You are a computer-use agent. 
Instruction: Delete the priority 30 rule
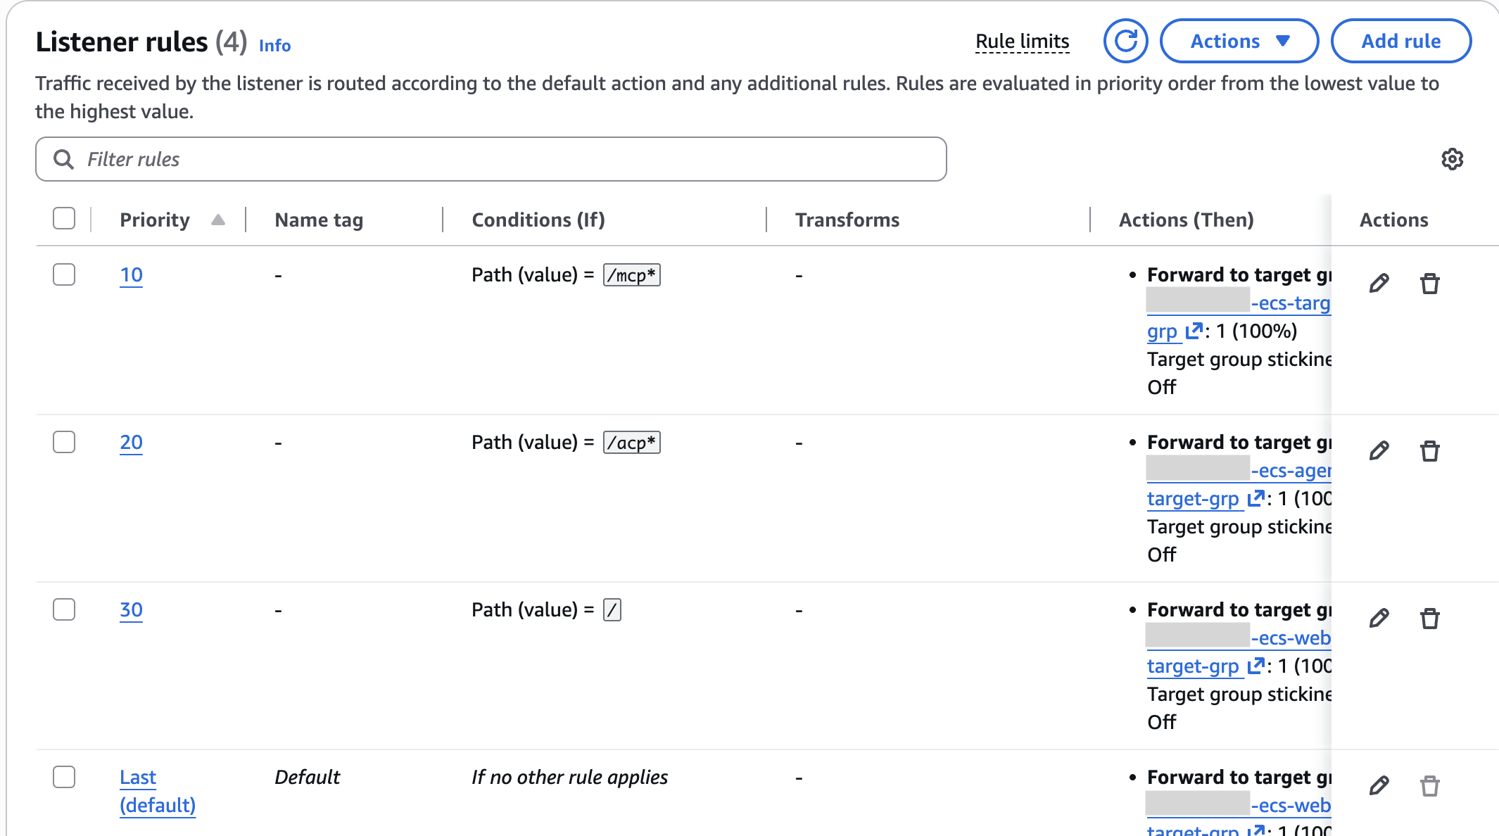tap(1429, 619)
